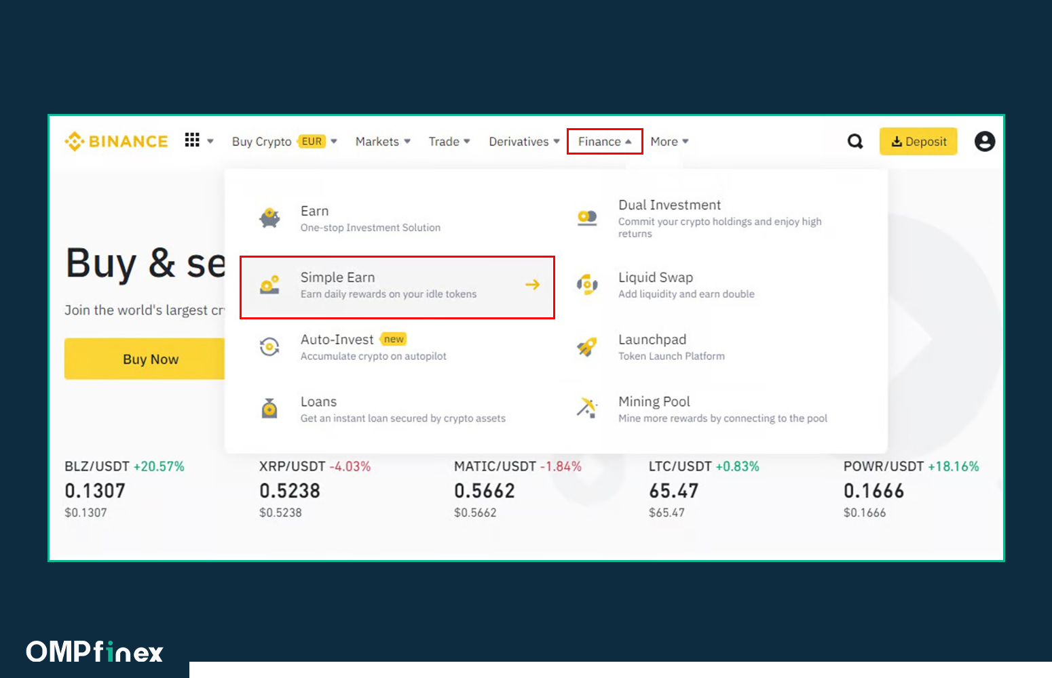Viewport: 1052px width, 678px height.
Task: Click the Binance logo
Action: [x=116, y=141]
